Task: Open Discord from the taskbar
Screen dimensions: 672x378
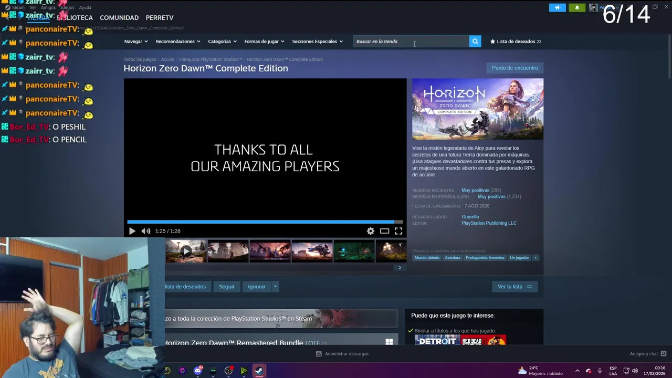Action: pyautogui.click(x=198, y=371)
